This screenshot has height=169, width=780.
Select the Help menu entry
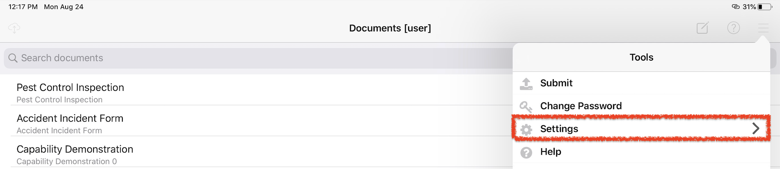[x=641, y=152]
